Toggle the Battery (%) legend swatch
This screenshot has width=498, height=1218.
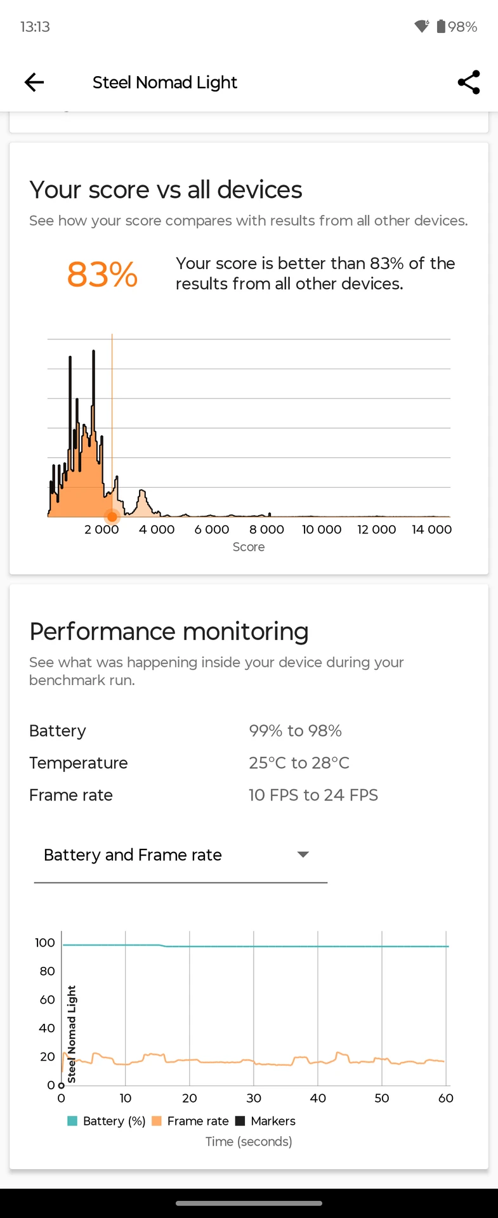(72, 1121)
